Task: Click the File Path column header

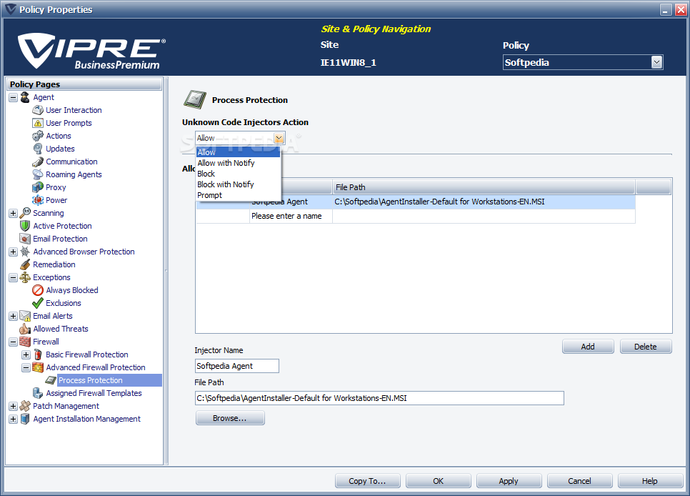Action: (483, 187)
